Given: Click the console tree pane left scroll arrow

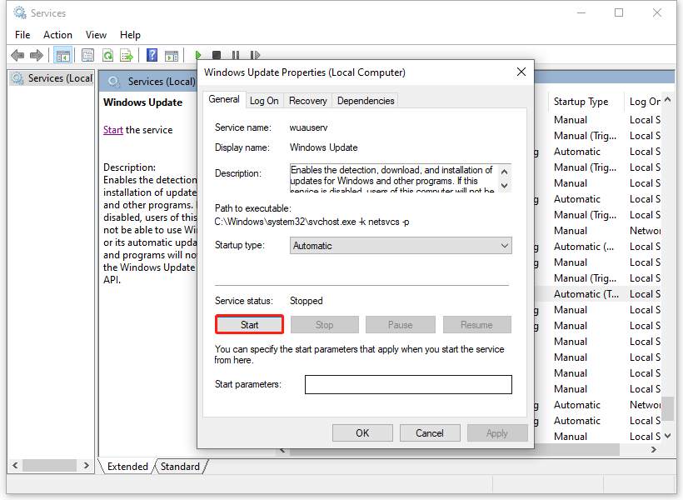Looking at the screenshot, I should 15,465.
